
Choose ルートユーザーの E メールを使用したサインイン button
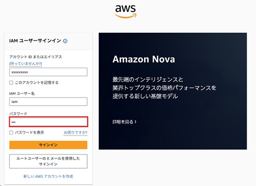pos(48,161)
